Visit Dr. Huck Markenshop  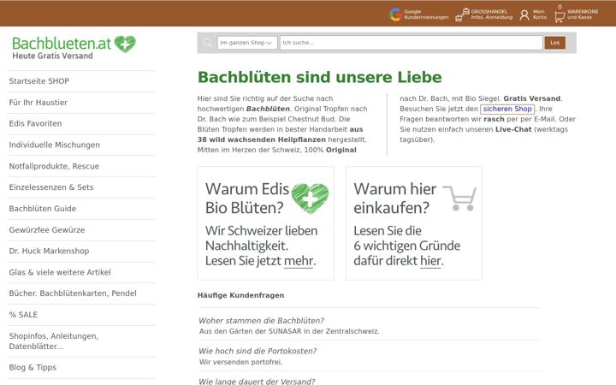coord(49,251)
